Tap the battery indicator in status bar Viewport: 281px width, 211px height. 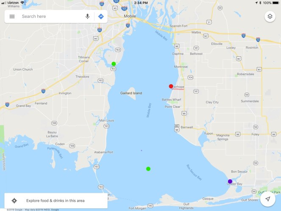(275, 3)
